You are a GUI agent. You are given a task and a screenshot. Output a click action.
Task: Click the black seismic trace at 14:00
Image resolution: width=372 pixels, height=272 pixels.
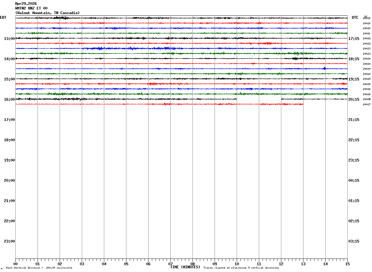[181, 59]
